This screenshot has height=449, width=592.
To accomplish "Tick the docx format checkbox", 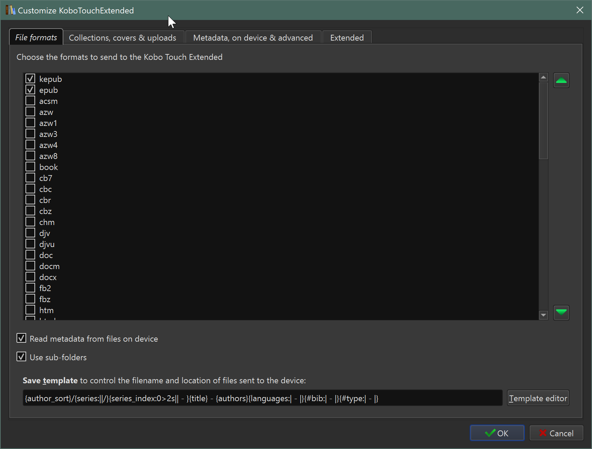I will click(x=30, y=277).
